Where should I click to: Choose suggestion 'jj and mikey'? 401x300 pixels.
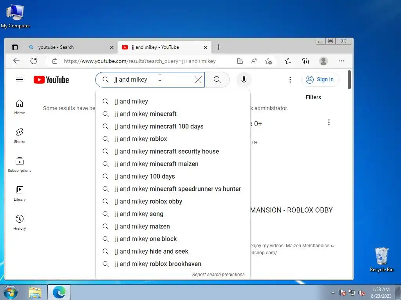pos(173,101)
